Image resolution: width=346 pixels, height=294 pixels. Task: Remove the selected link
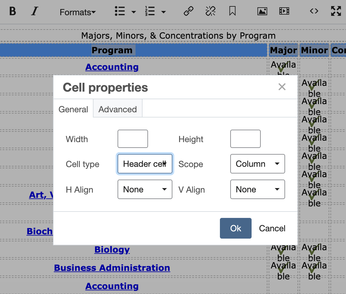(210, 11)
